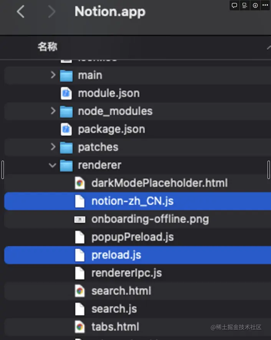Click the node_modules folder icon
Image resolution: width=271 pixels, height=340 pixels.
click(x=66, y=112)
